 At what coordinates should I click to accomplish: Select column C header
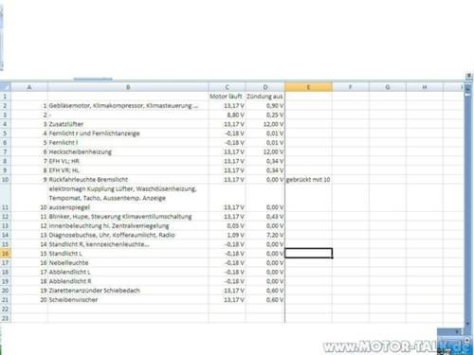227,87
